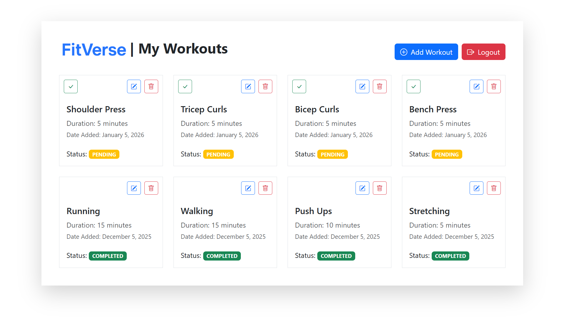564x317 pixels.
Task: Click the trash delete icon on Stretching card
Action: coord(494,188)
